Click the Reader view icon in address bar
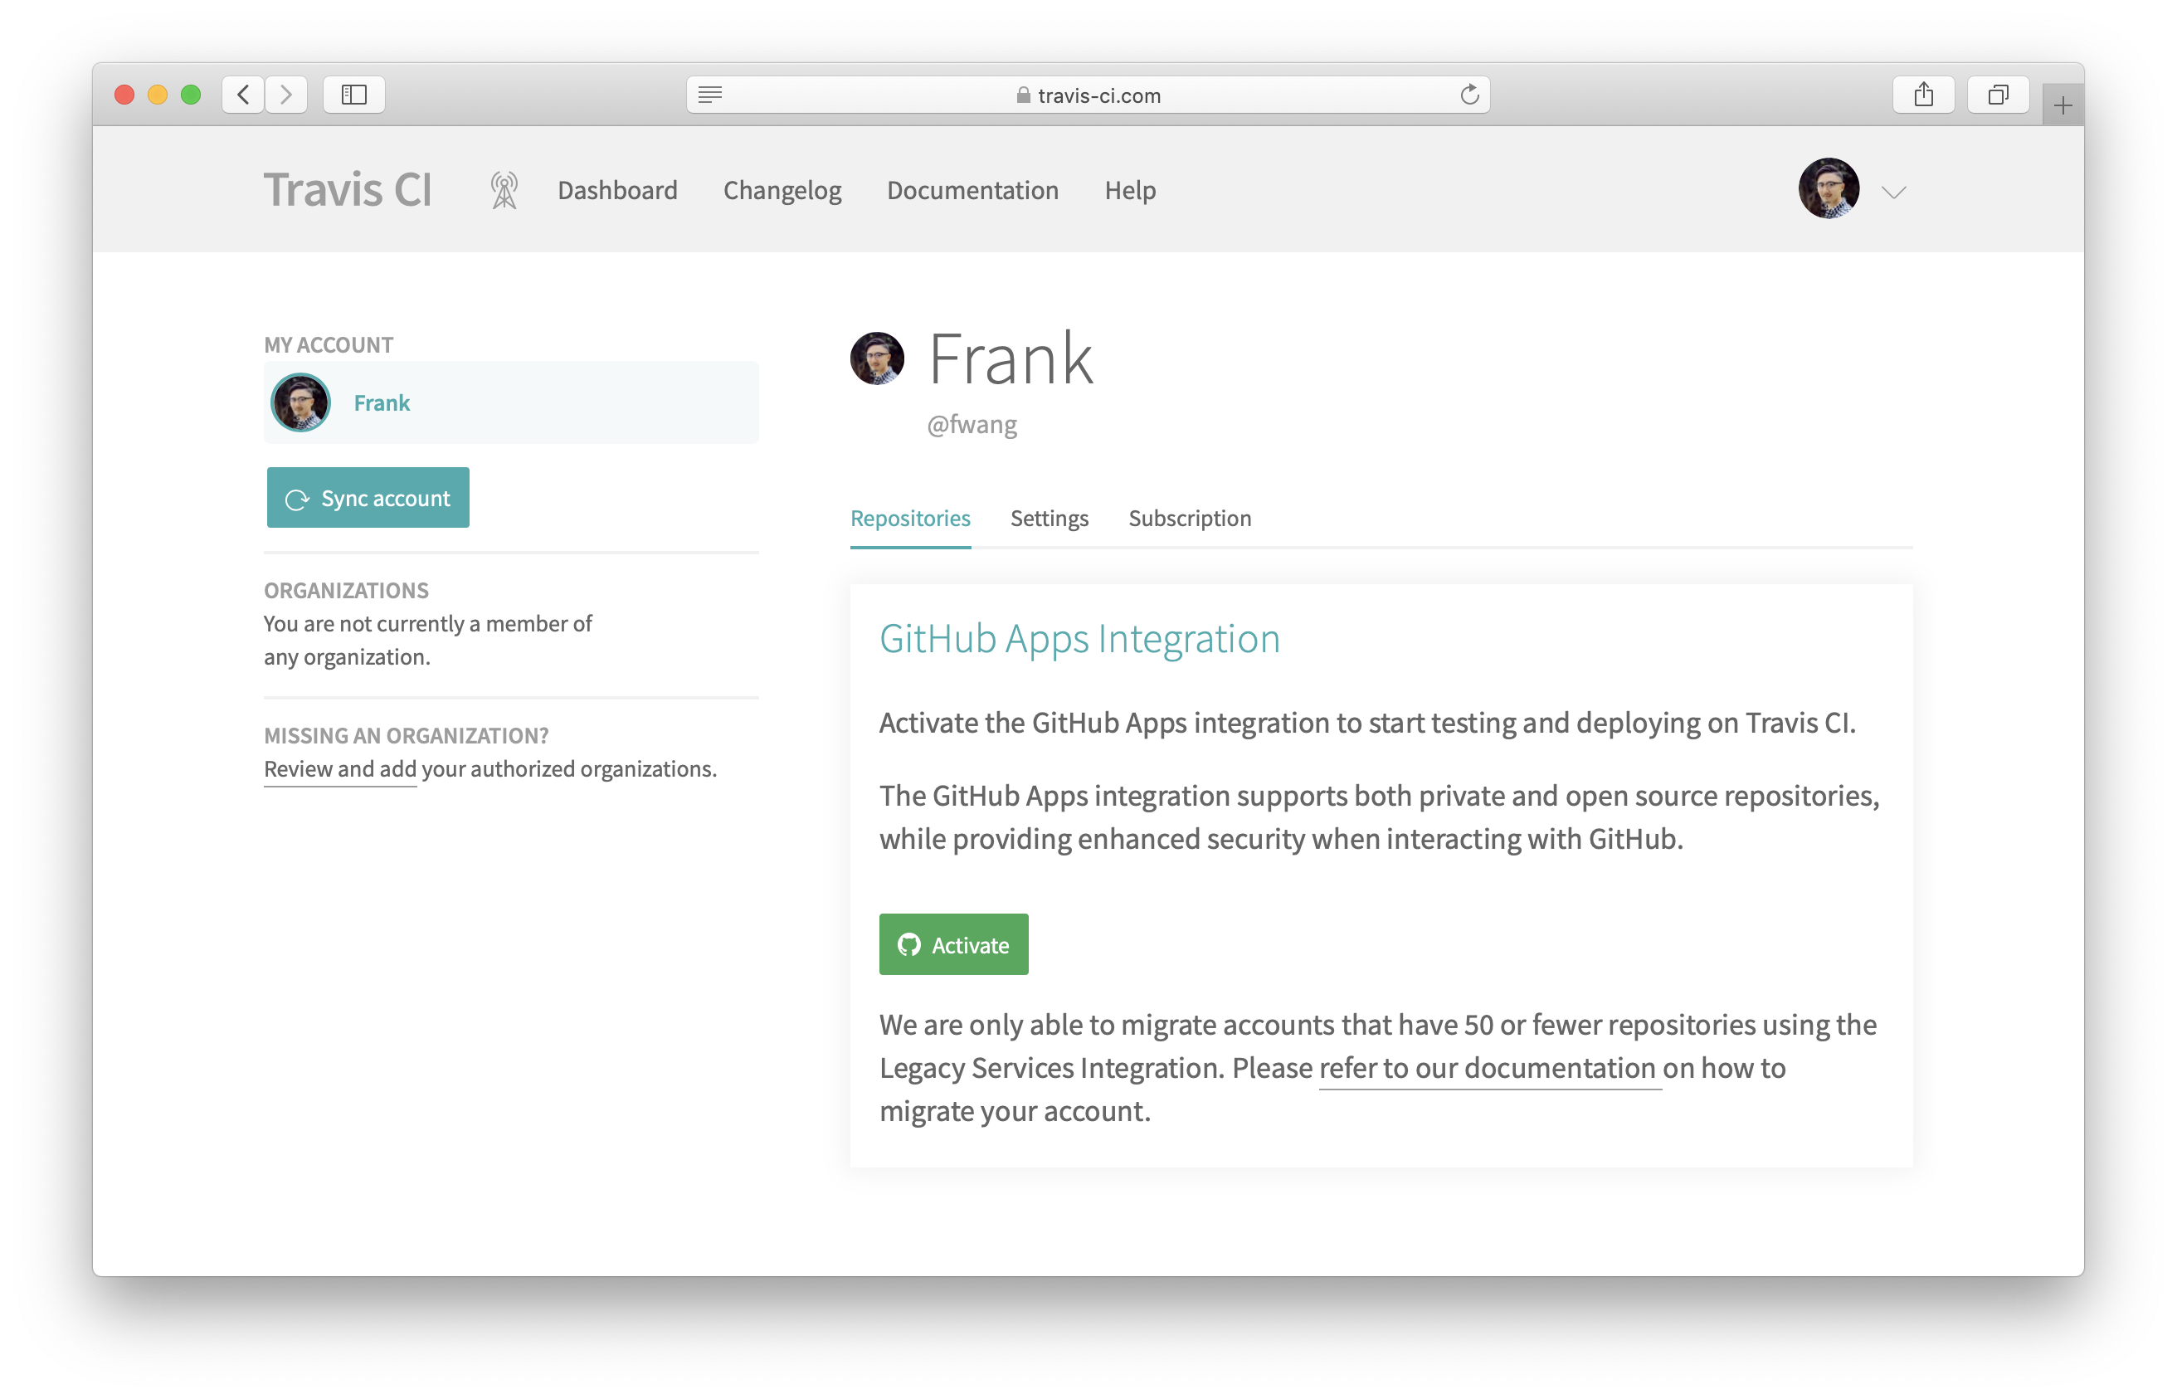This screenshot has height=1399, width=2177. (710, 95)
